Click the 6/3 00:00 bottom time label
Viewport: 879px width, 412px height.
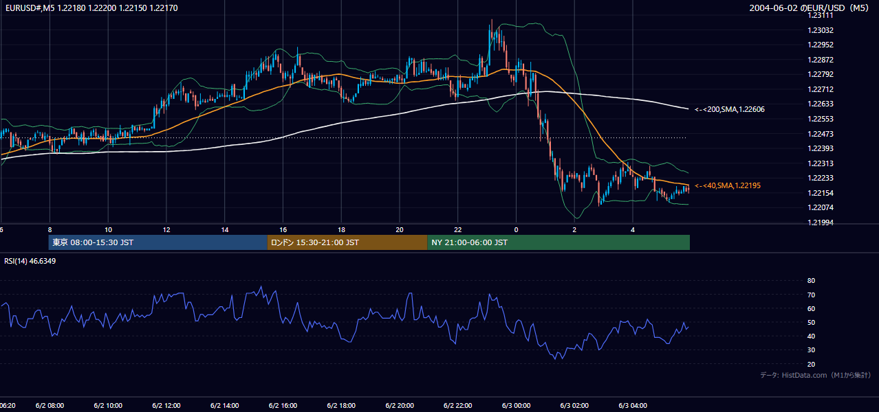(516, 406)
